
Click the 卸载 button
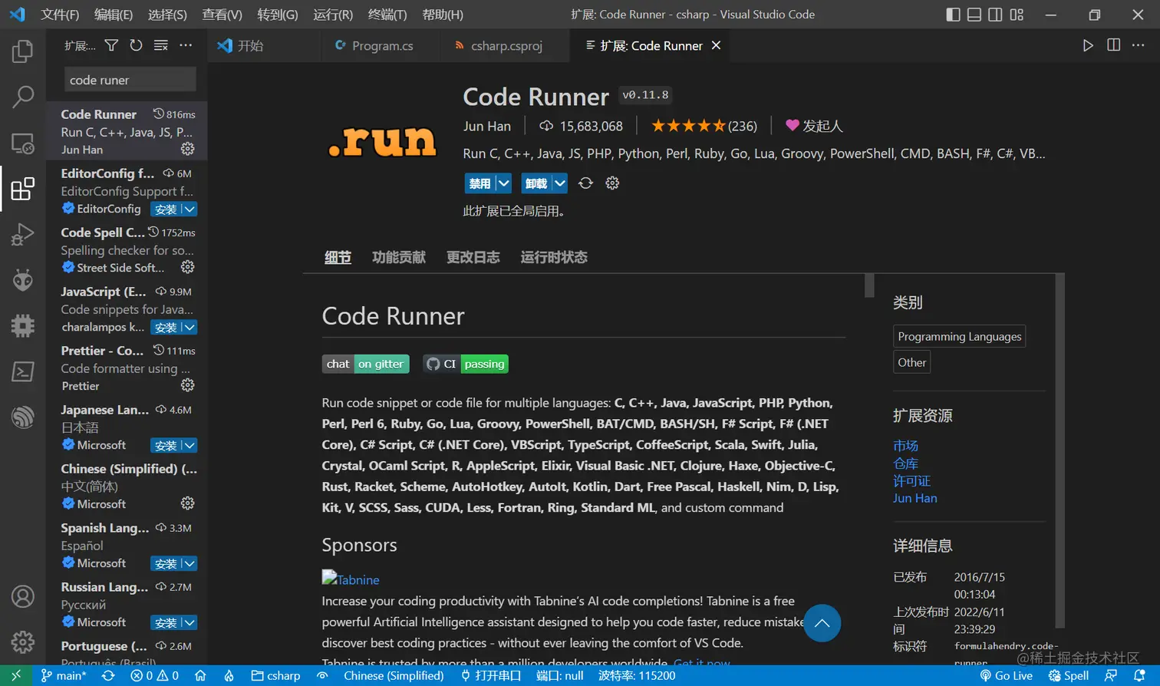tap(537, 183)
